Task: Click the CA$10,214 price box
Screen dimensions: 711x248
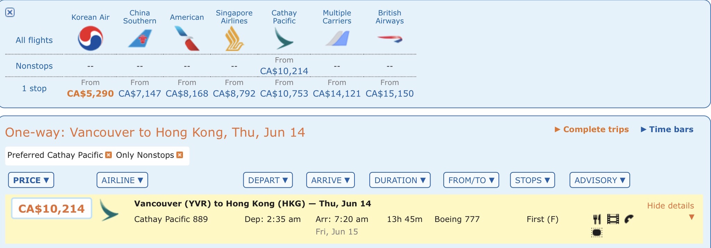Action: point(51,208)
